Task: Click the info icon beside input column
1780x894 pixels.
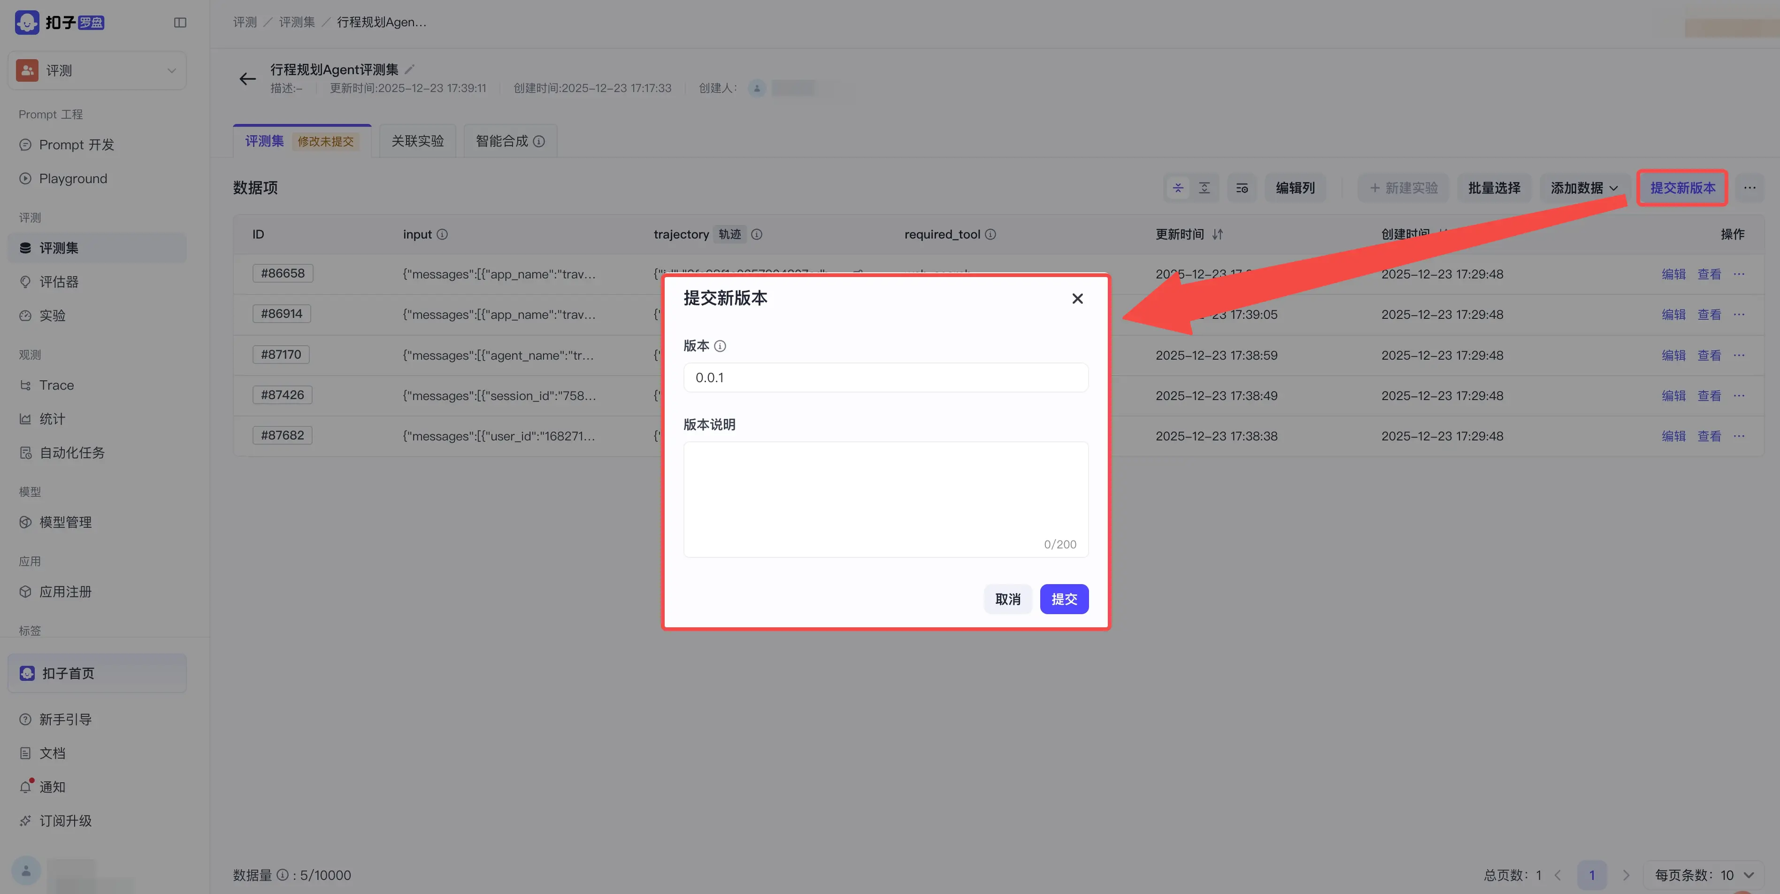Action: point(442,234)
